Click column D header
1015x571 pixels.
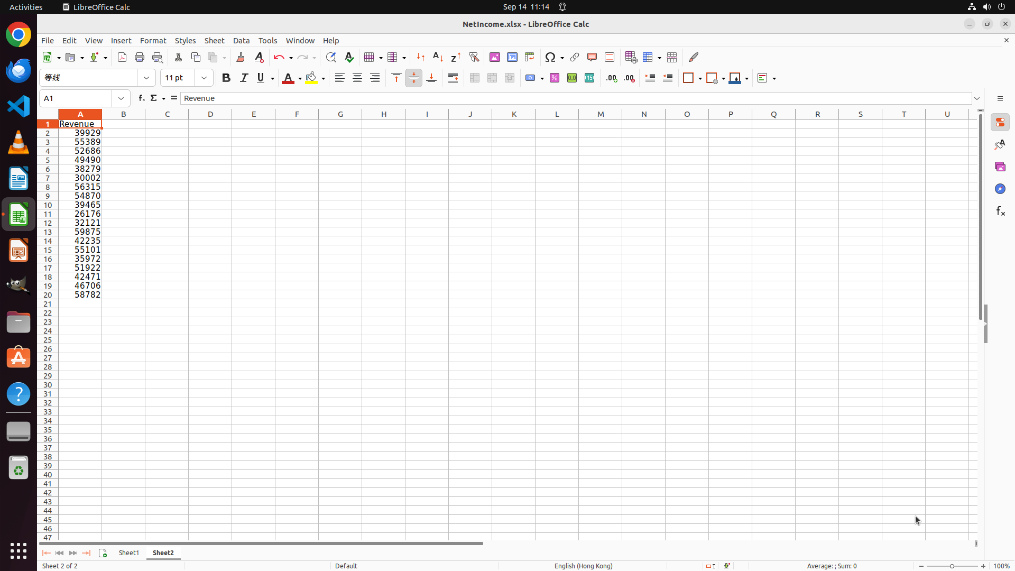coord(210,114)
